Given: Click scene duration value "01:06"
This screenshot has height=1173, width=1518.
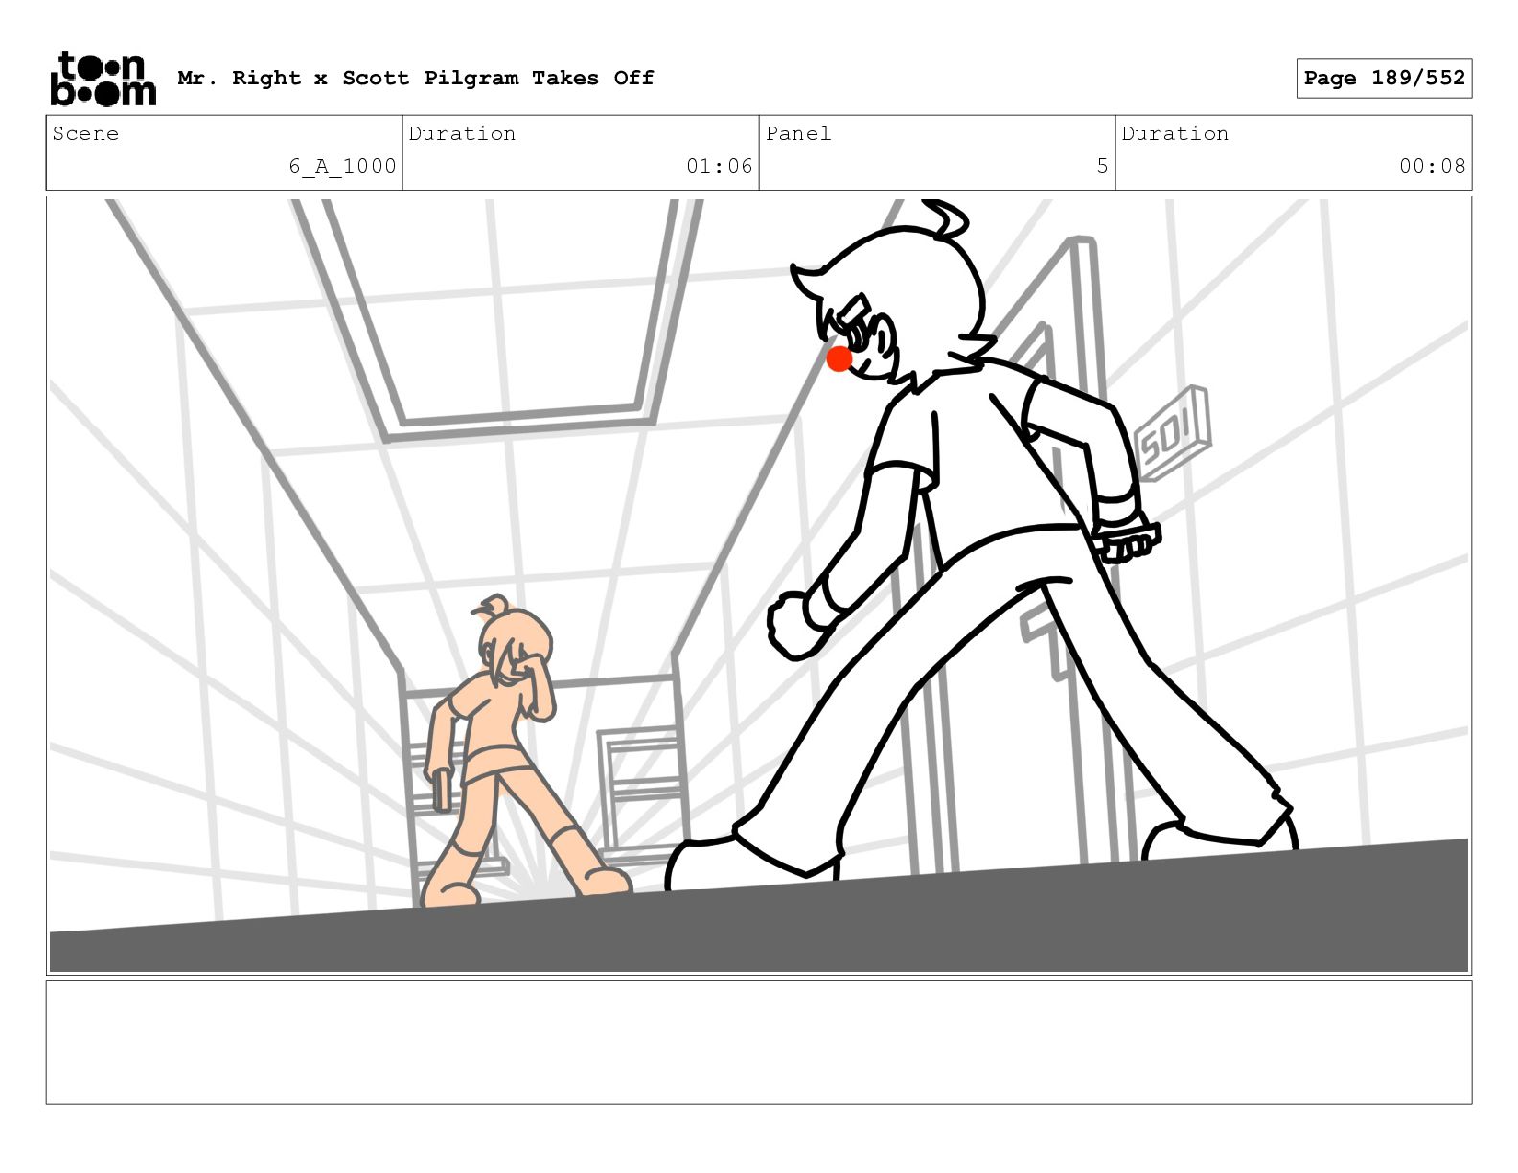Looking at the screenshot, I should (720, 166).
